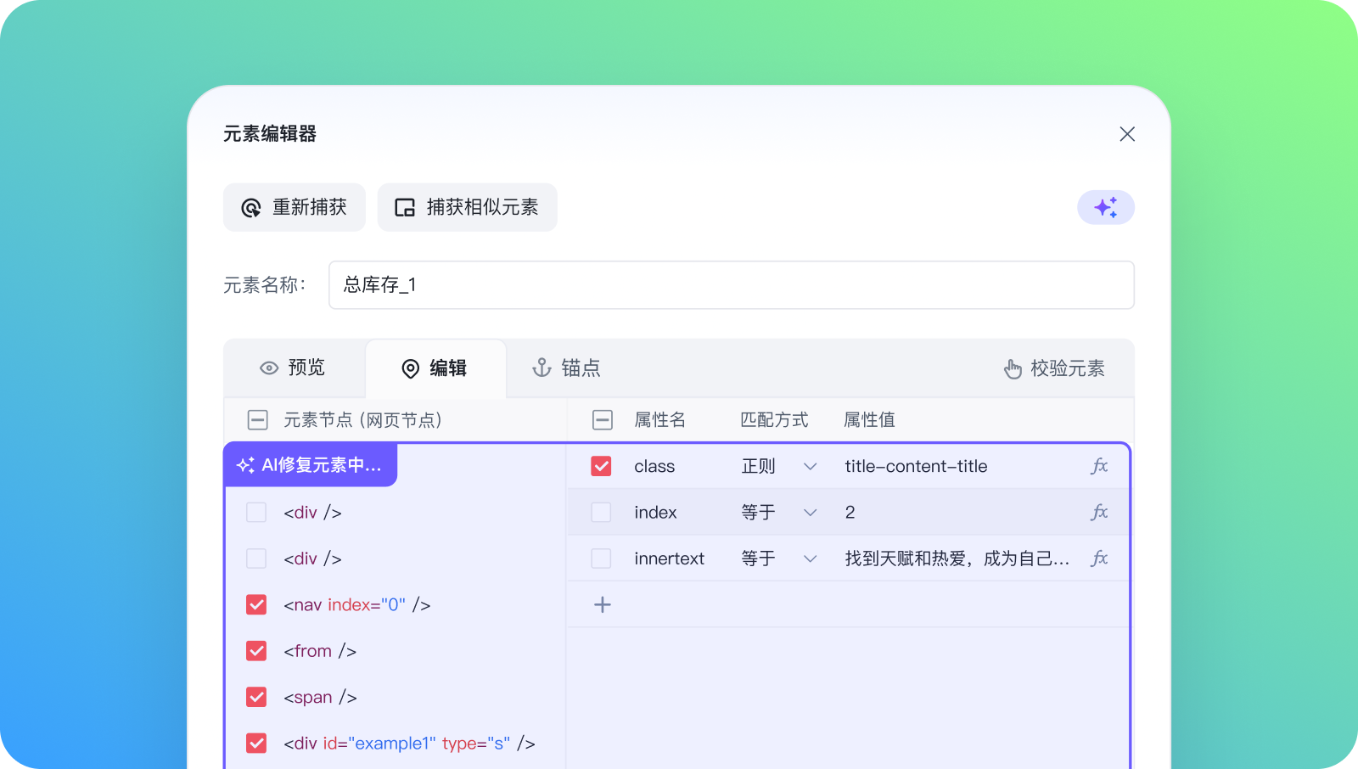
Task: Toggle select-all for element nodes header
Action: [x=257, y=419]
